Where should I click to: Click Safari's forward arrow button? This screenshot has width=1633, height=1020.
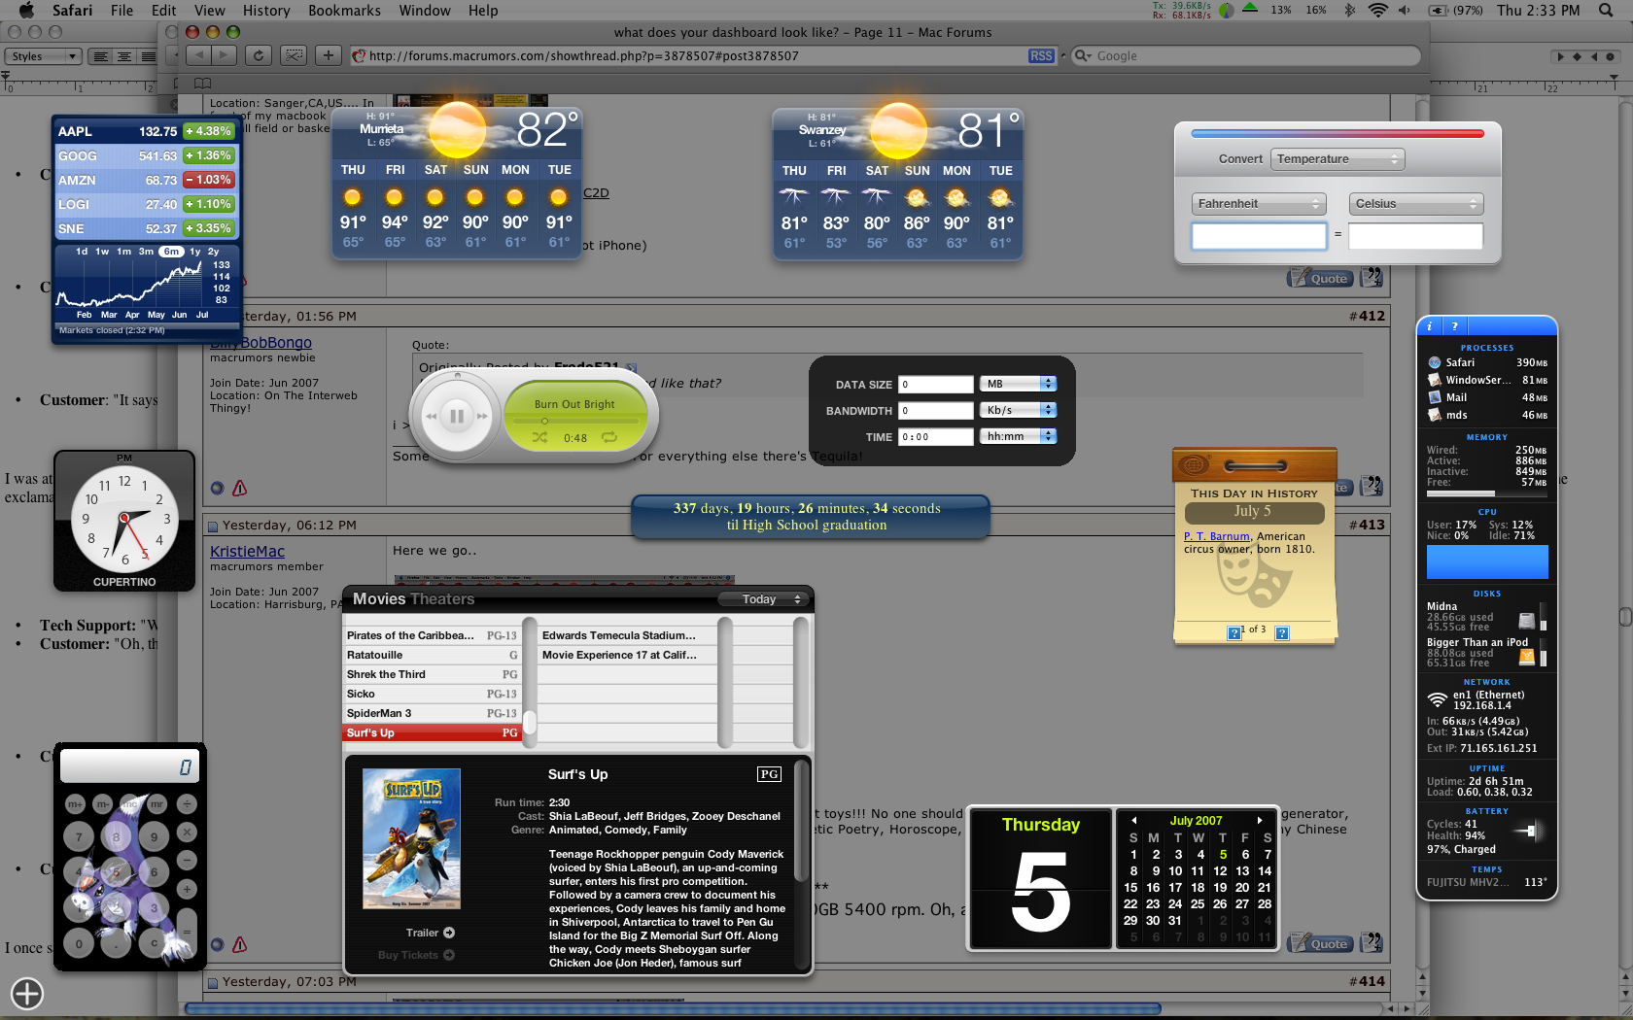(225, 55)
